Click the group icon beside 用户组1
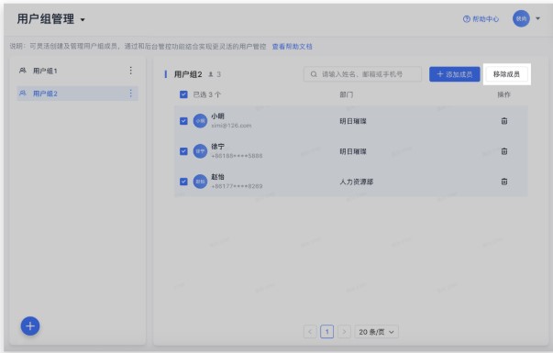The width and height of the screenshot is (553, 353). pos(23,71)
